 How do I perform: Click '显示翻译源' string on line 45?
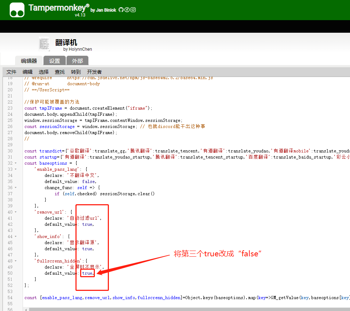pyautogui.click(x=82, y=242)
